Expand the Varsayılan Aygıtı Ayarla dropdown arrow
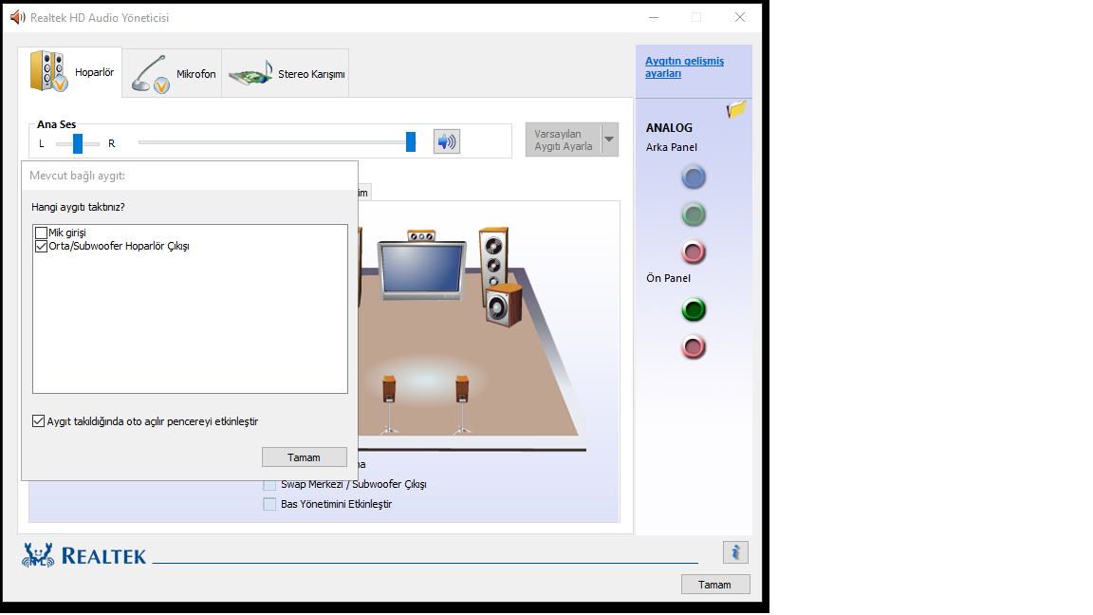Image resolution: width=1093 pixels, height=615 pixels. click(x=609, y=140)
